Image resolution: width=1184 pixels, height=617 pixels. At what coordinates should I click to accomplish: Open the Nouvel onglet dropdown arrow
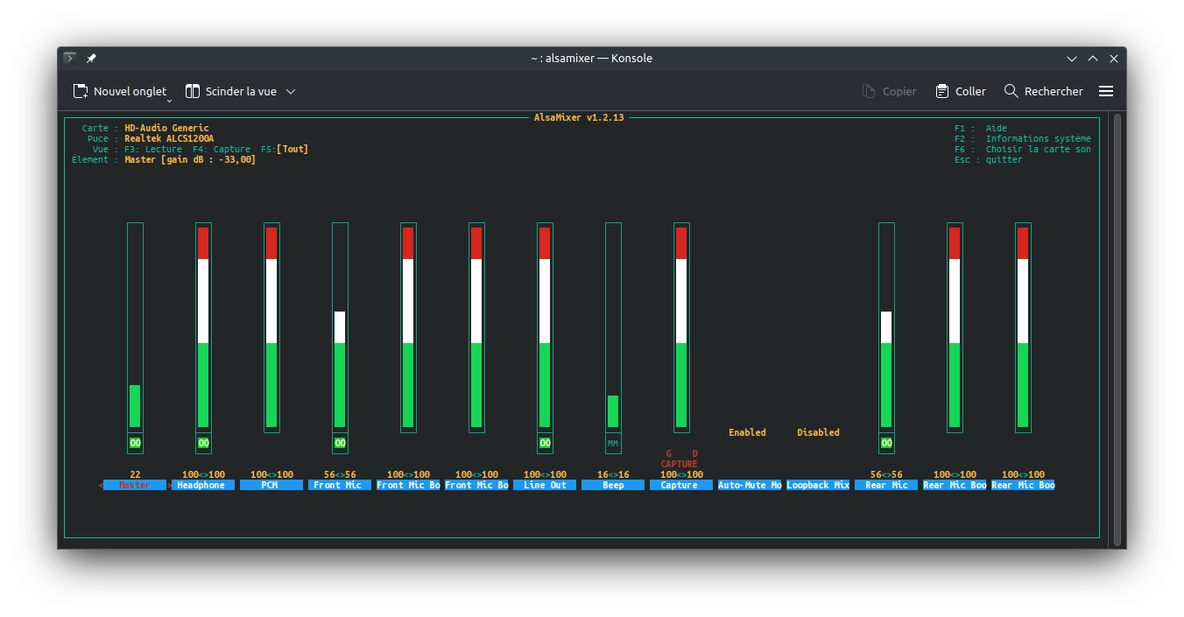pyautogui.click(x=169, y=101)
